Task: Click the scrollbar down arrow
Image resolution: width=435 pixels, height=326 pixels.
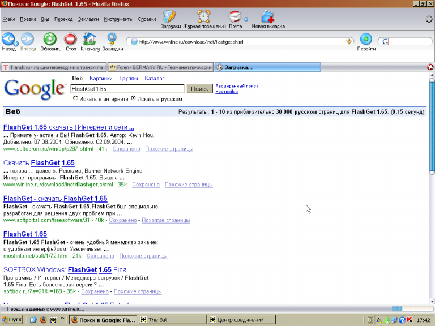Action: tap(432, 301)
